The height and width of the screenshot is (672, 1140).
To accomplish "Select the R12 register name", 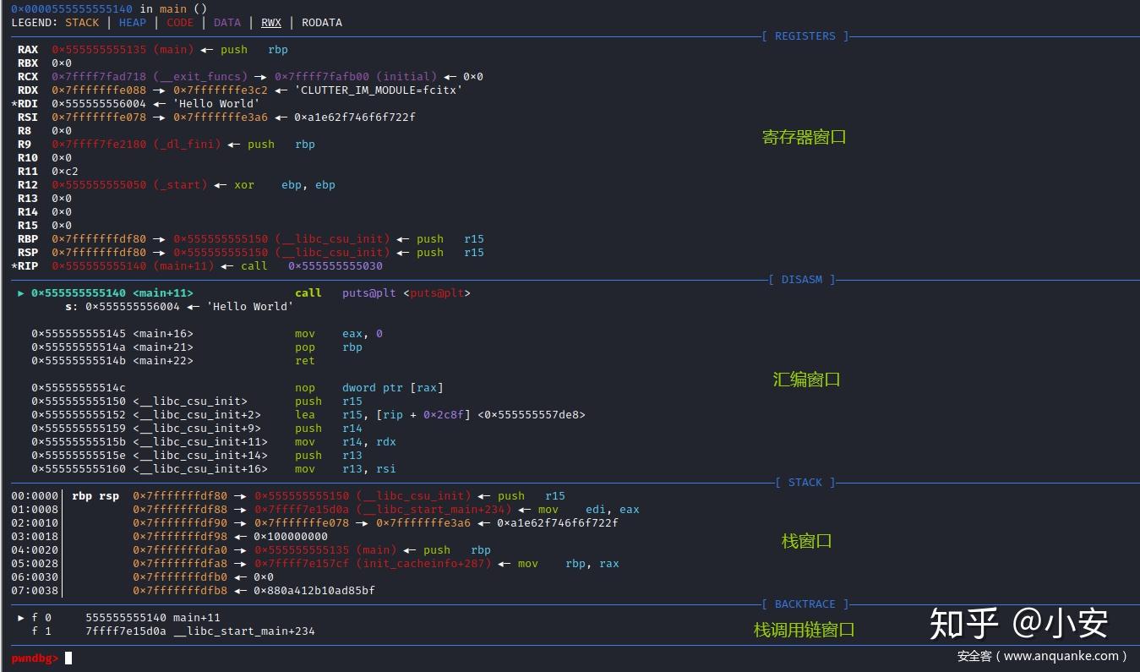I will tap(28, 184).
